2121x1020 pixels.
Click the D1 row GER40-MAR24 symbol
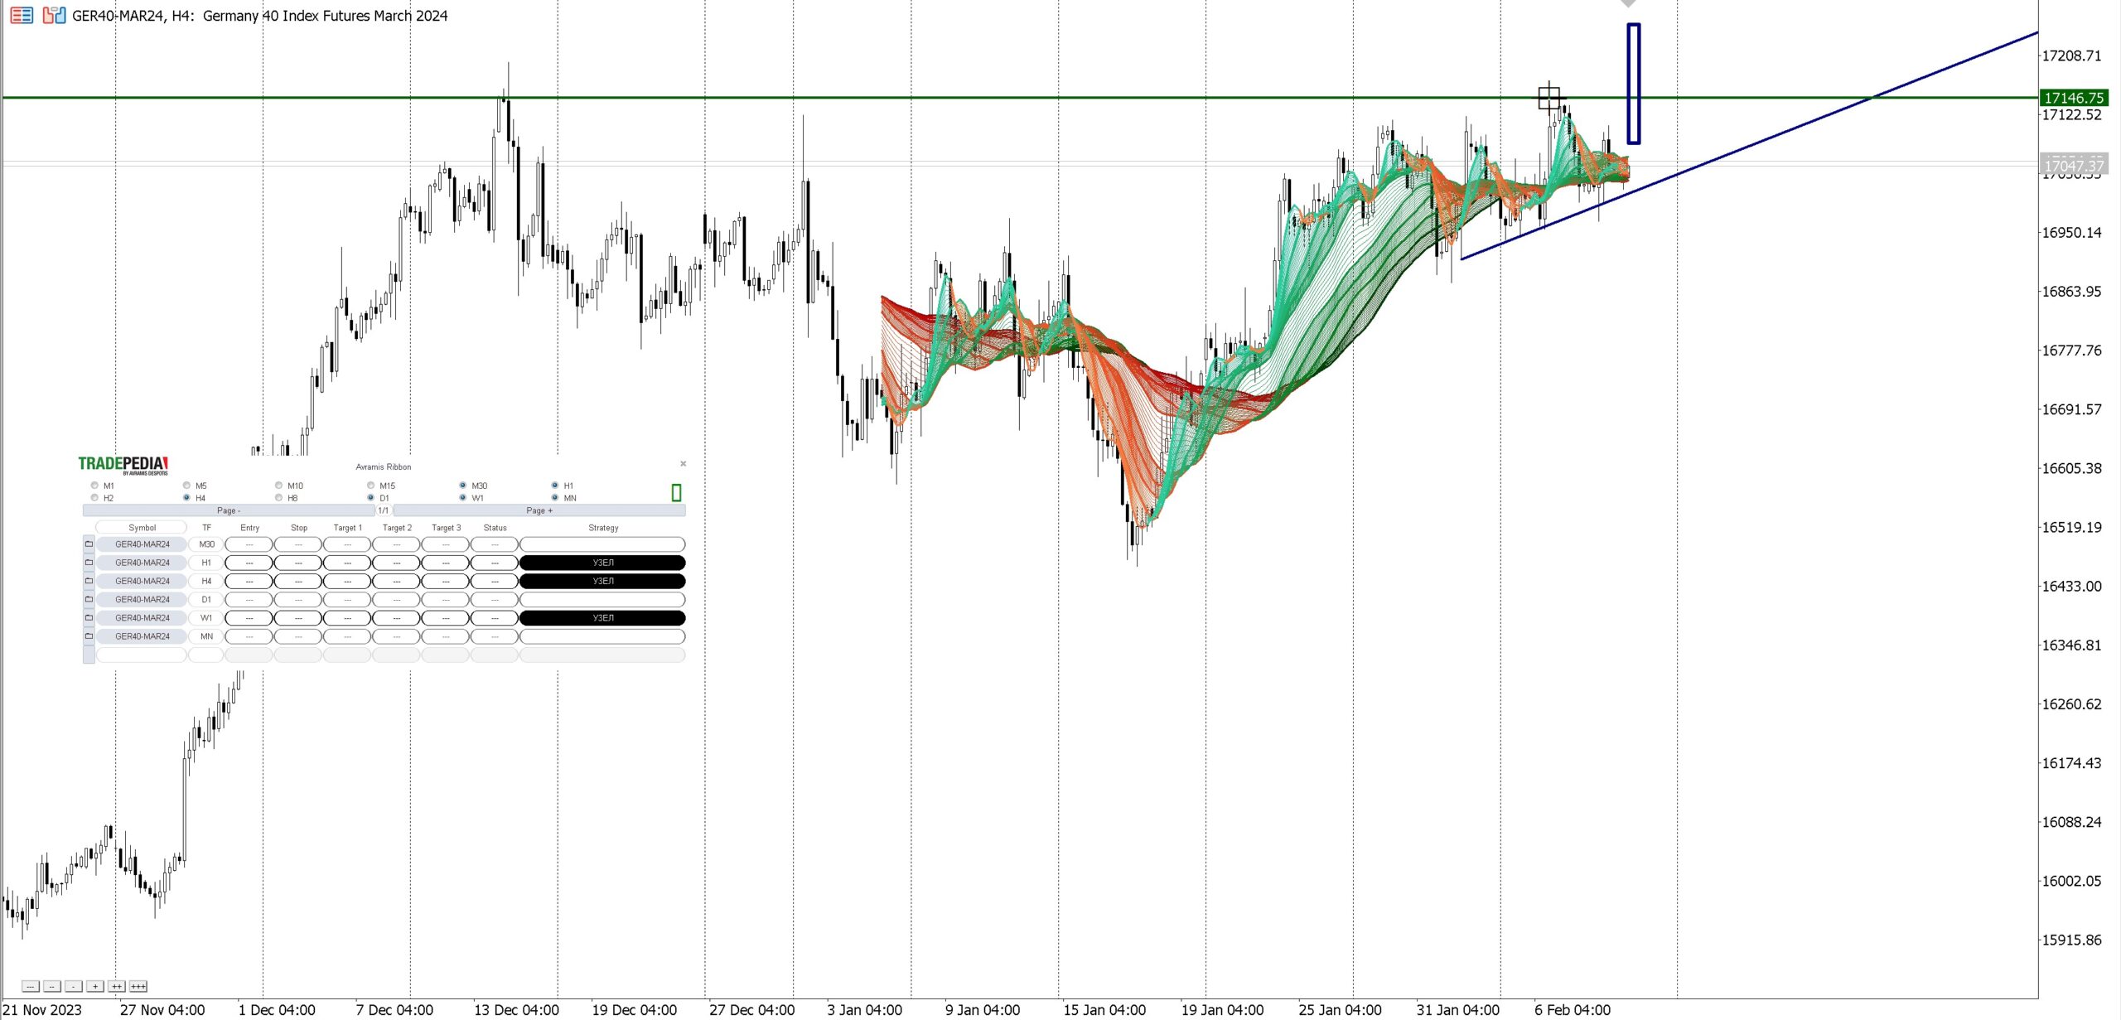click(x=142, y=599)
